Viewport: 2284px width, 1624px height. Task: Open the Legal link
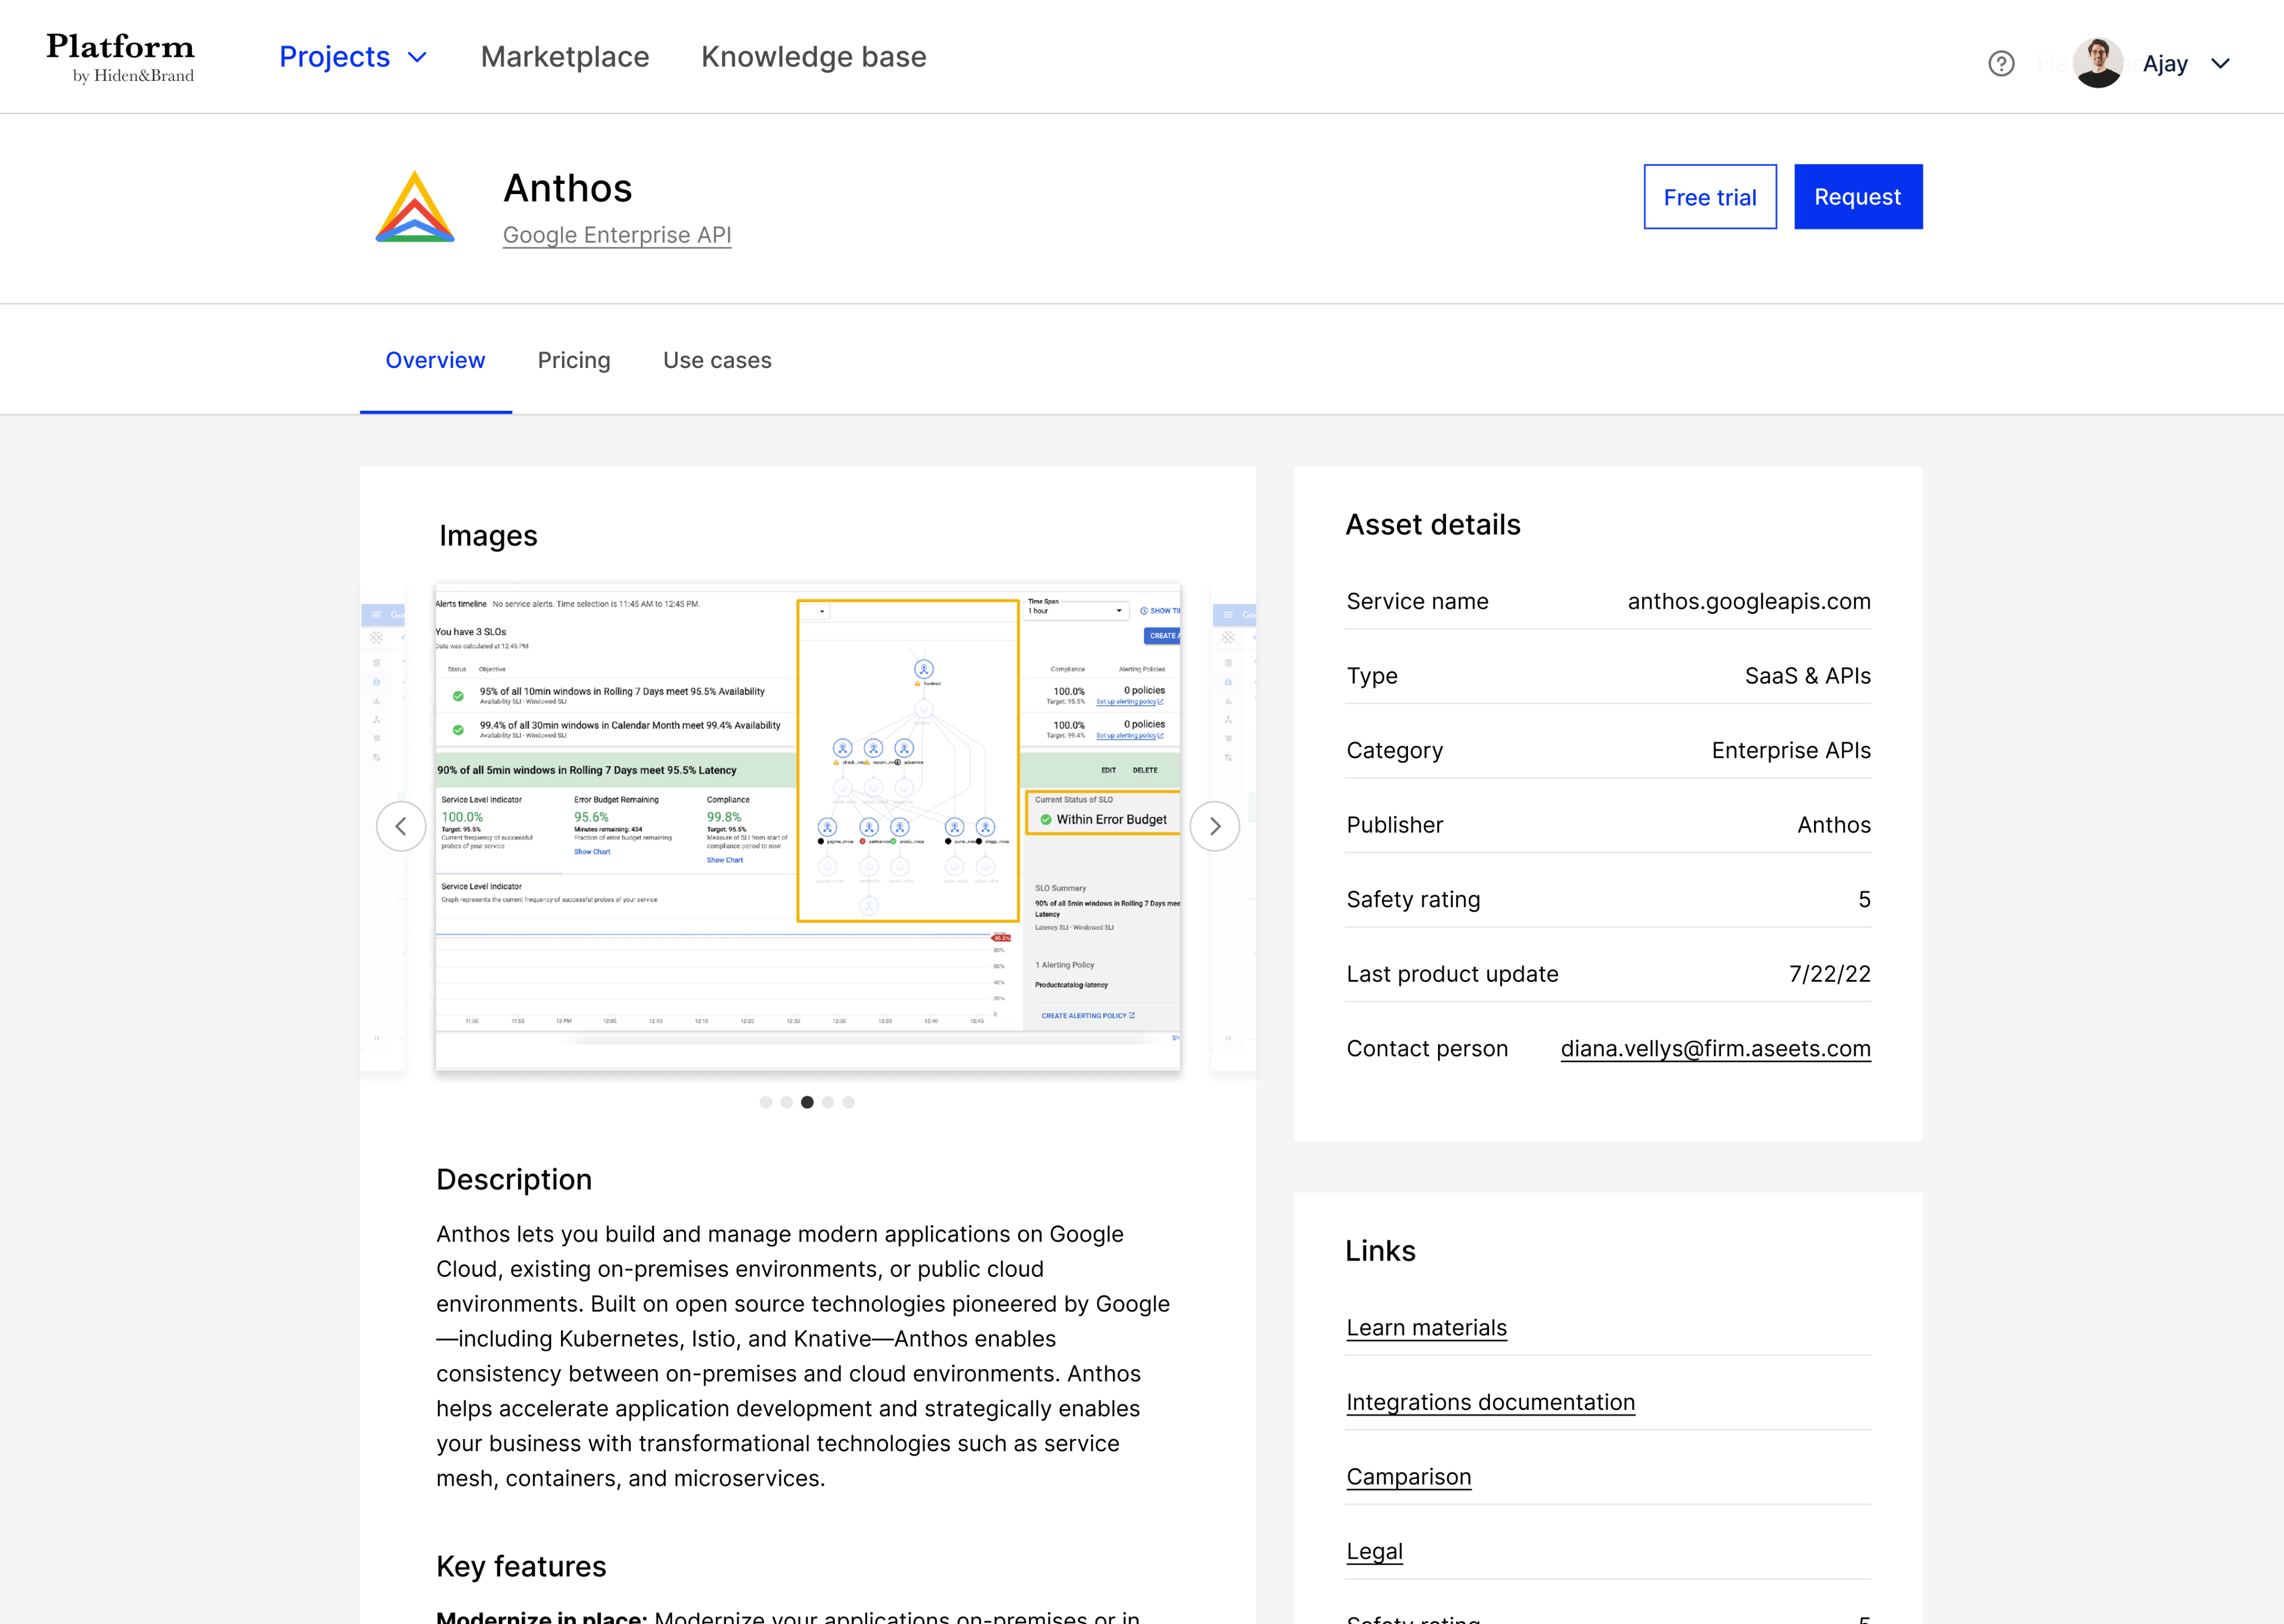[x=1374, y=1551]
